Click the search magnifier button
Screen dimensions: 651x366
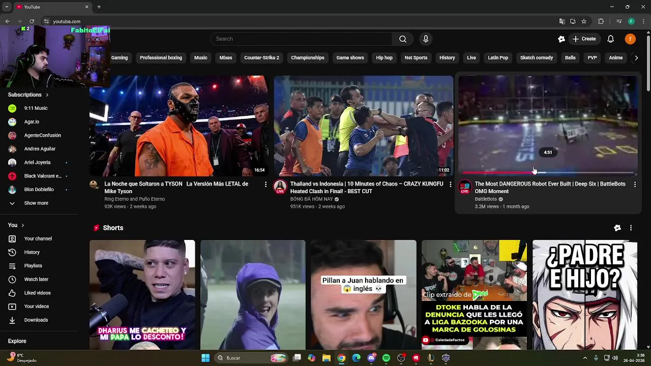click(403, 39)
